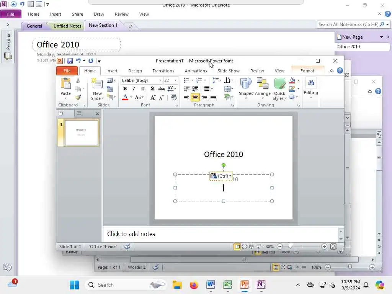Click Redo/Repeat in PowerPoint title bar
392x294 pixels.
click(x=91, y=61)
